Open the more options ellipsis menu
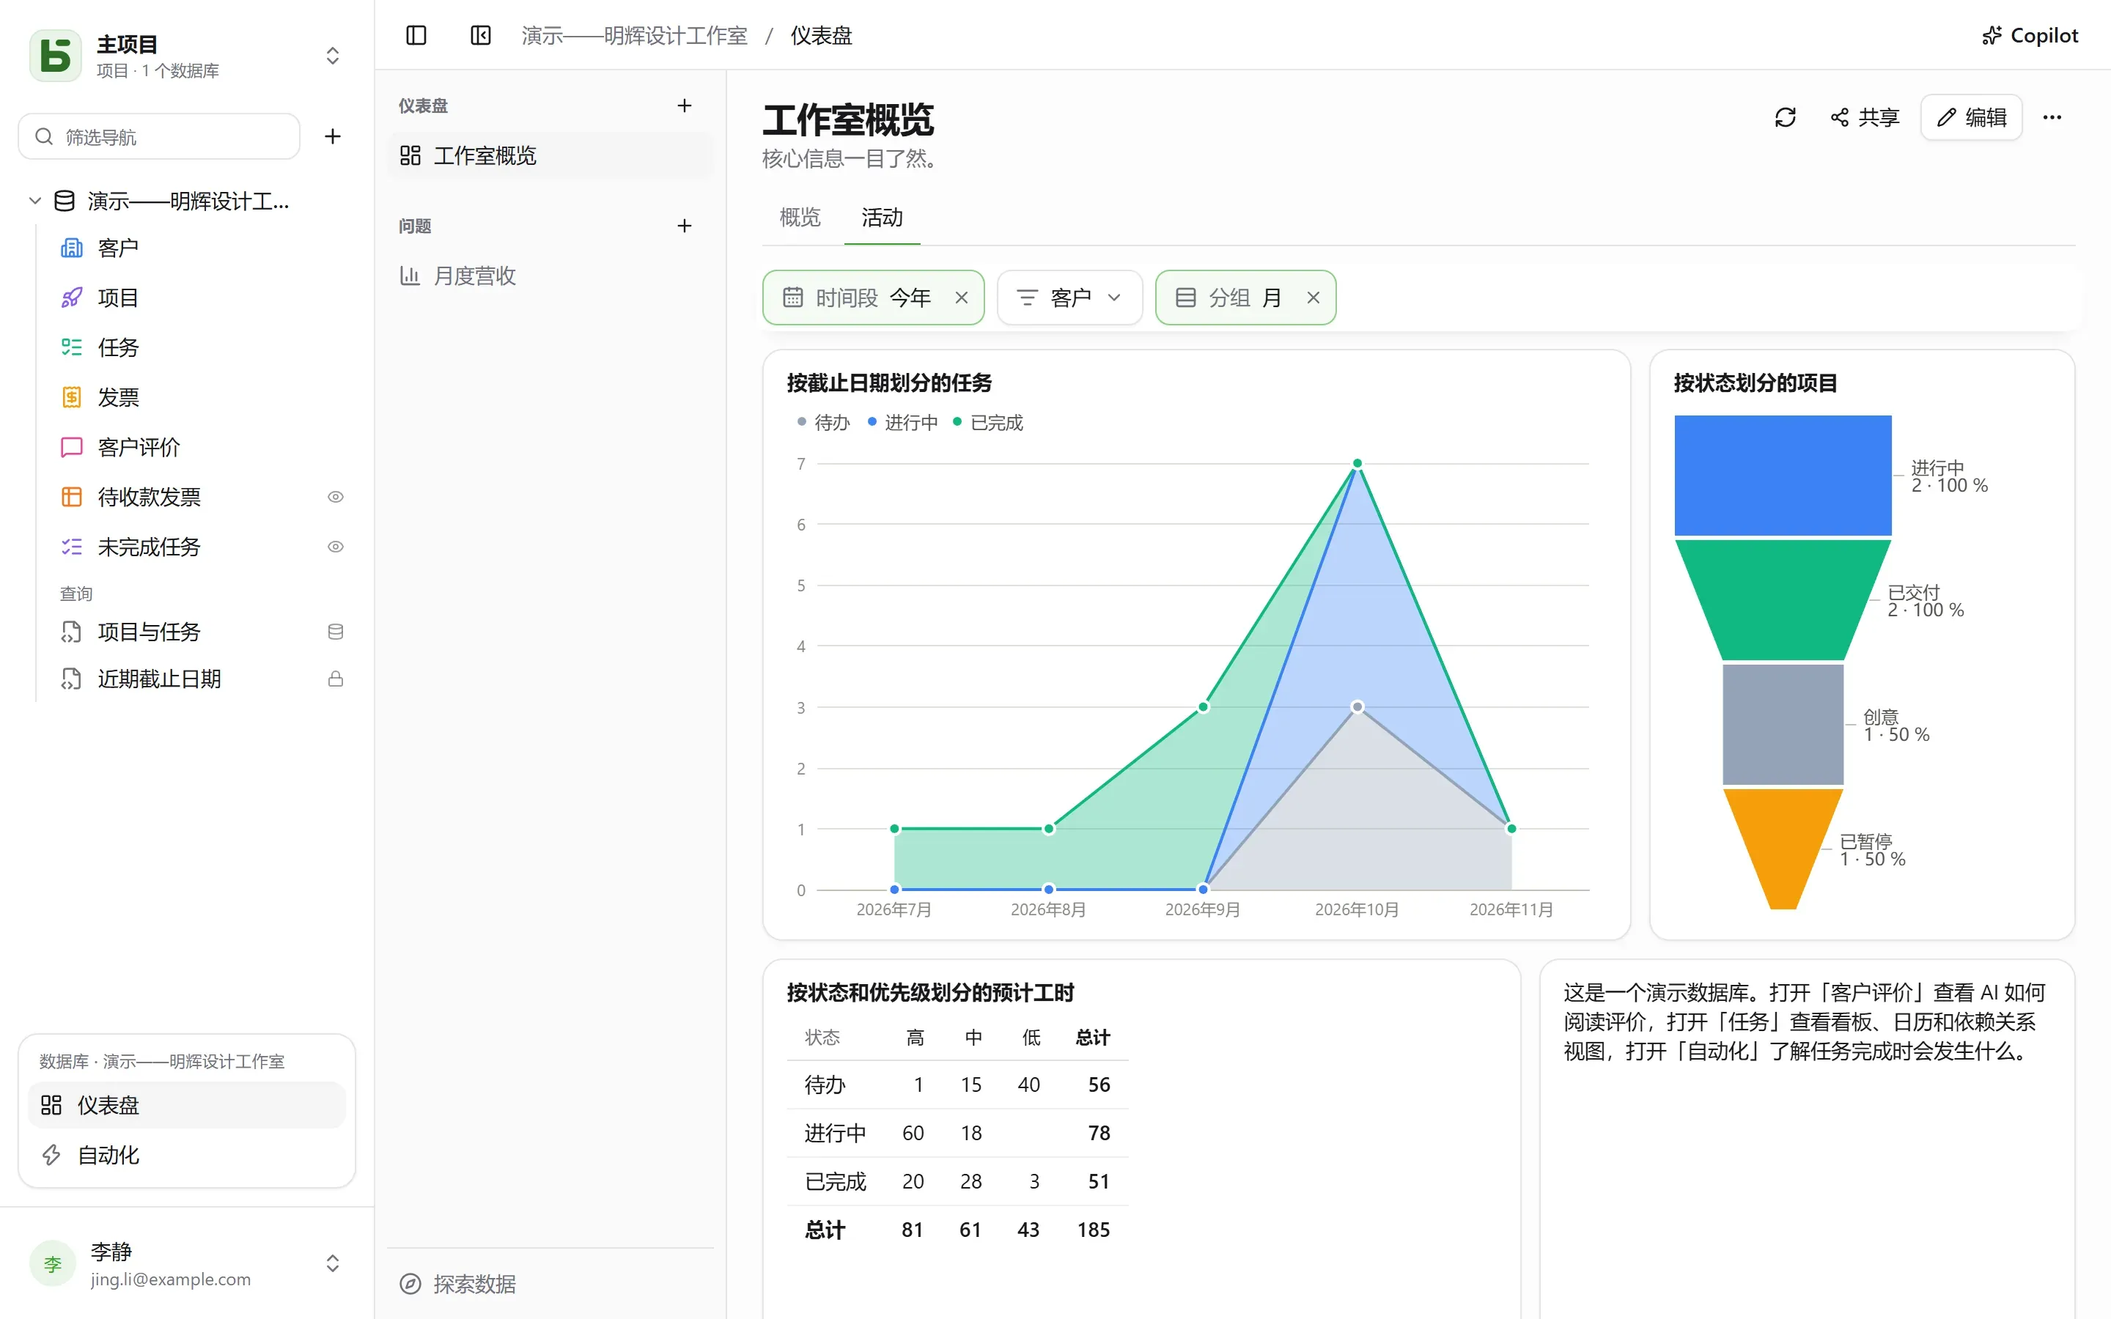This screenshot has height=1319, width=2111. click(x=2052, y=117)
